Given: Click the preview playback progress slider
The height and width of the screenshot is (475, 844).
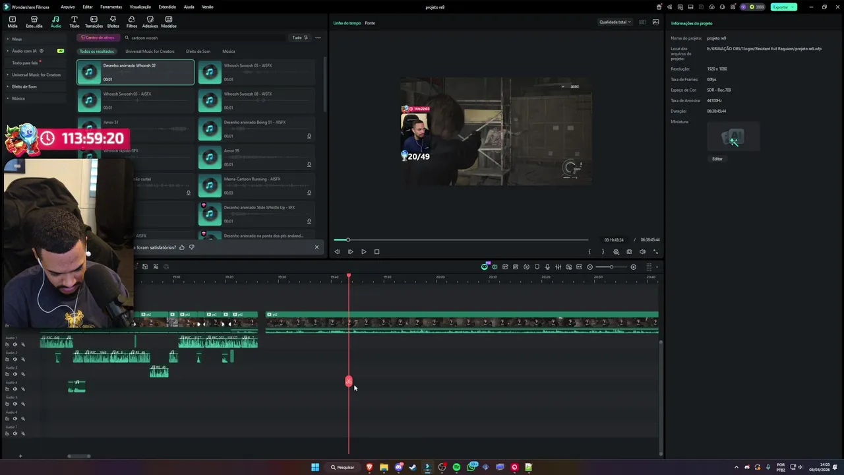Looking at the screenshot, I should (x=461, y=240).
